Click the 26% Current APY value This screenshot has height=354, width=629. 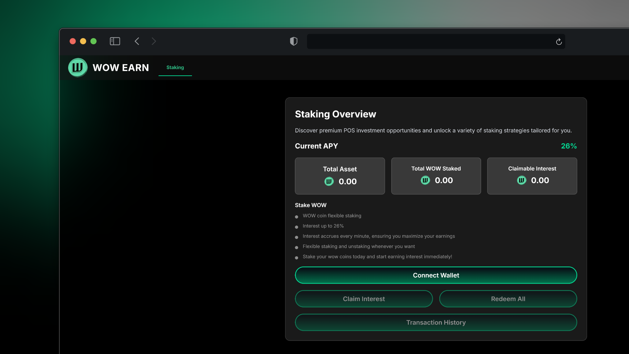tap(568, 146)
